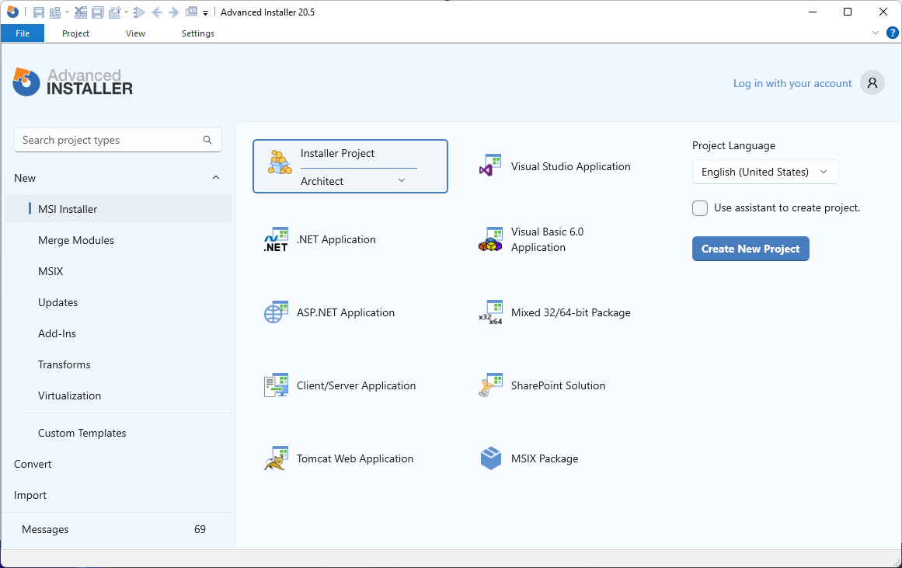Click the user account avatar icon
Screen dimensions: 902x568
872,83
